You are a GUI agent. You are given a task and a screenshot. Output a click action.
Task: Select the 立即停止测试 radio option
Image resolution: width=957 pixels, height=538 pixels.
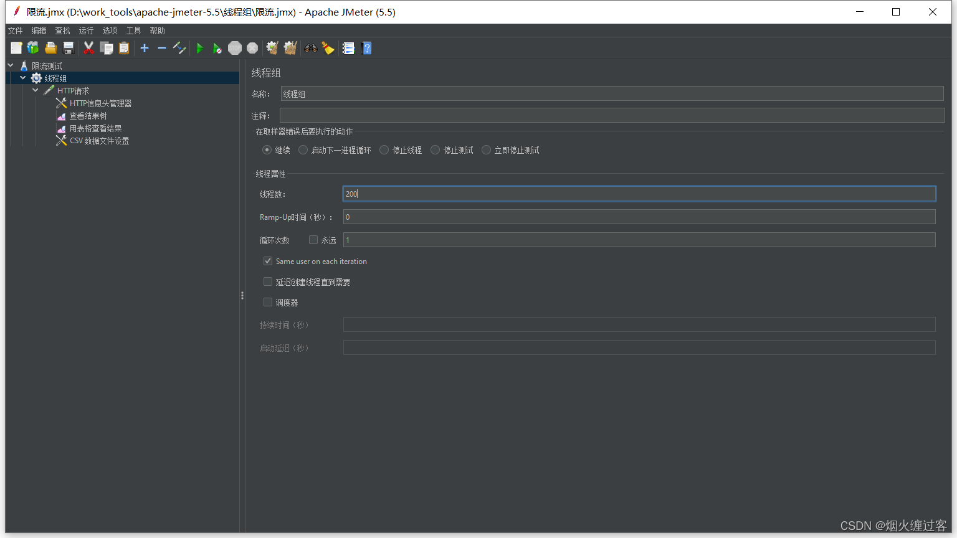click(486, 150)
